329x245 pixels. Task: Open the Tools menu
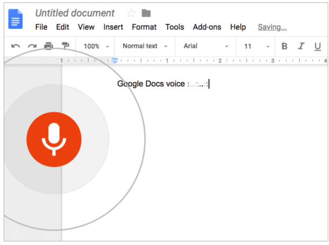[175, 27]
